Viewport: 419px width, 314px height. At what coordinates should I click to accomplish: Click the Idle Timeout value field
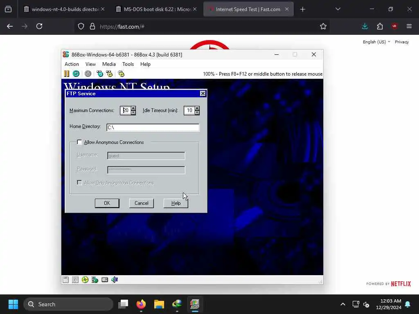click(x=189, y=110)
